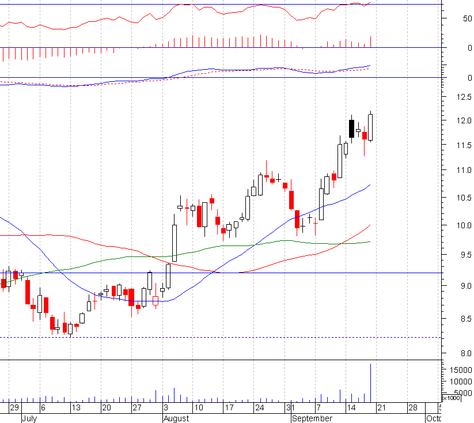Viewport: 474px width, 423px height.
Task: Click the large white candle that gapped up in early August
Action: [175, 243]
